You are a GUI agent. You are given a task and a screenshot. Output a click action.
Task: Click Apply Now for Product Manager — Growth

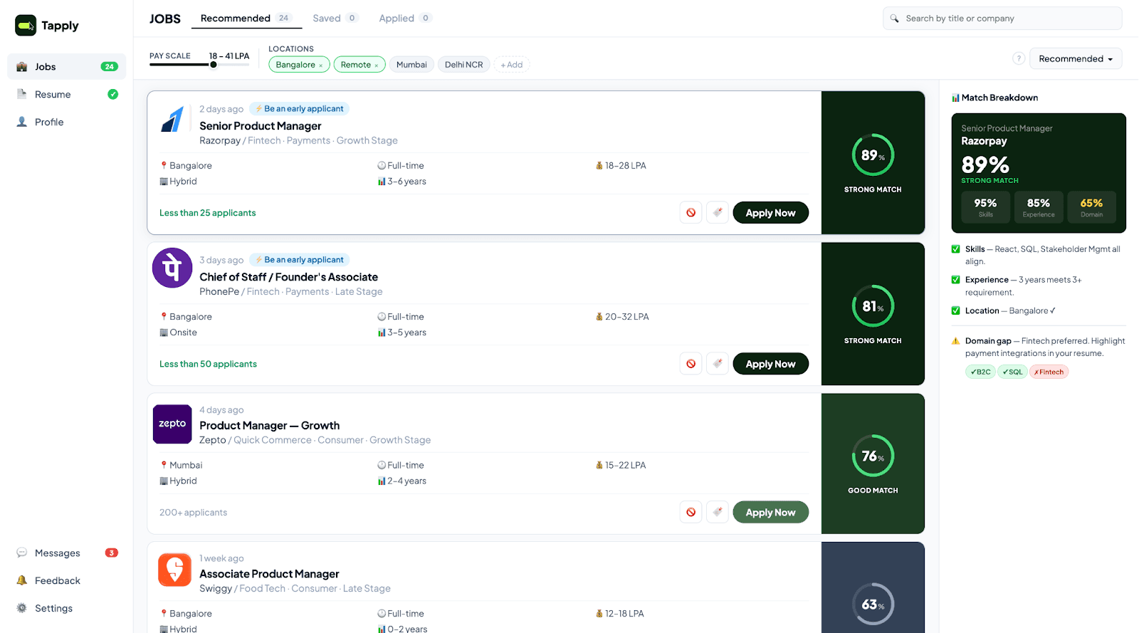tap(770, 513)
